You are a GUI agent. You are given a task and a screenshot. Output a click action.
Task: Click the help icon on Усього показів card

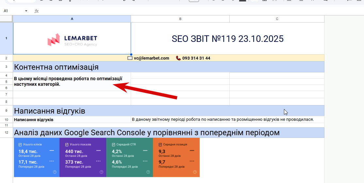click(101, 172)
